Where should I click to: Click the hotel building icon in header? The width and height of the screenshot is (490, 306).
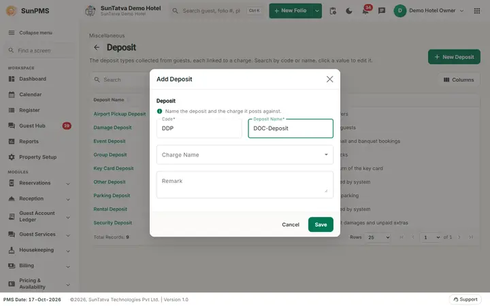click(x=91, y=11)
